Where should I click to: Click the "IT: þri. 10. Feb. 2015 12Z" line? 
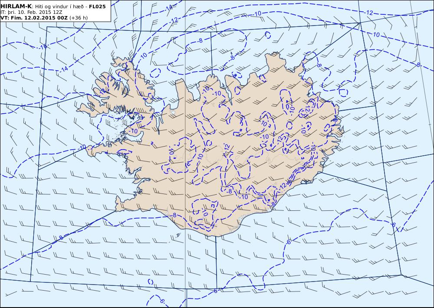[31, 13]
